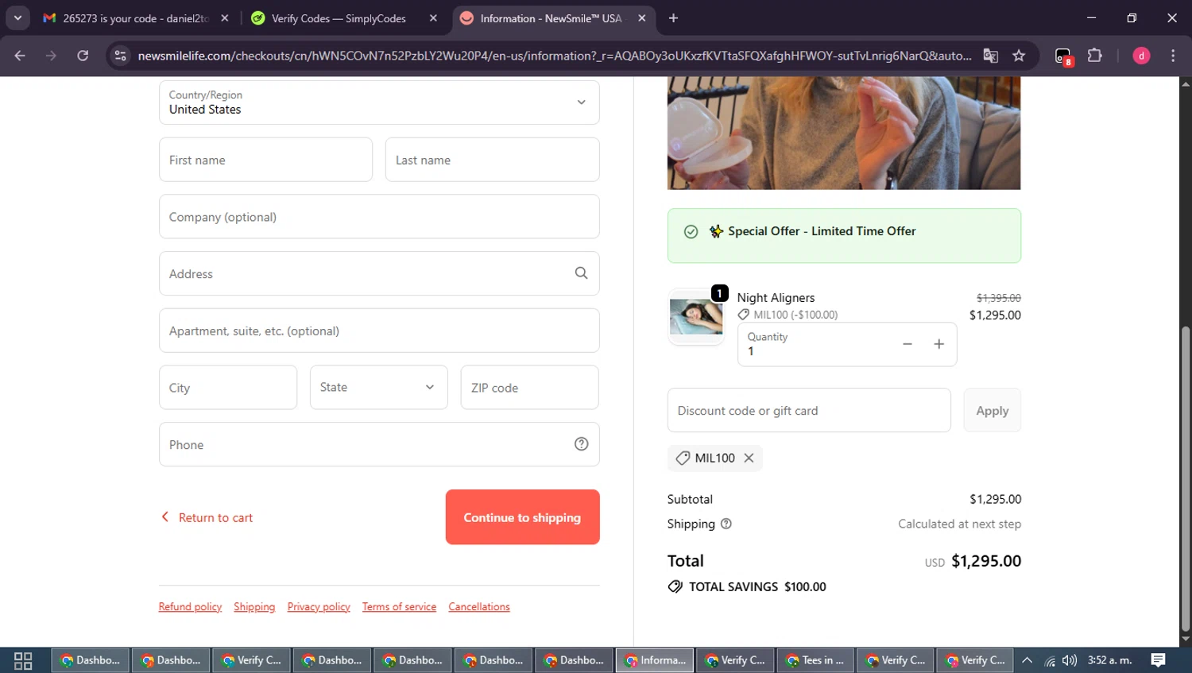
Task: Click the browser forward arrow
Action: point(51,56)
